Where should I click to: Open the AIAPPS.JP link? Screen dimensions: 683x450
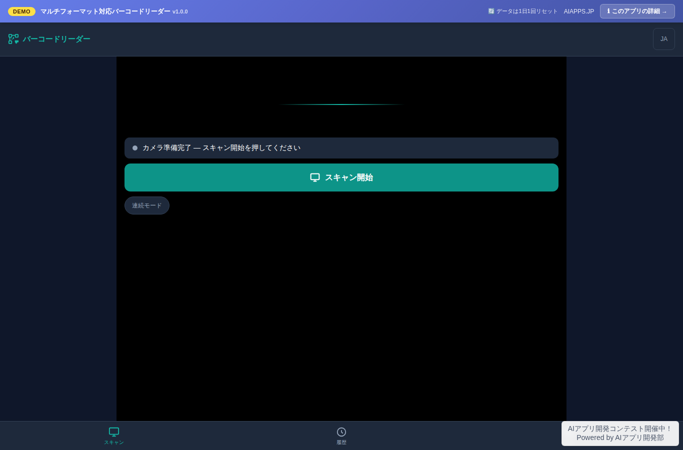(x=579, y=11)
